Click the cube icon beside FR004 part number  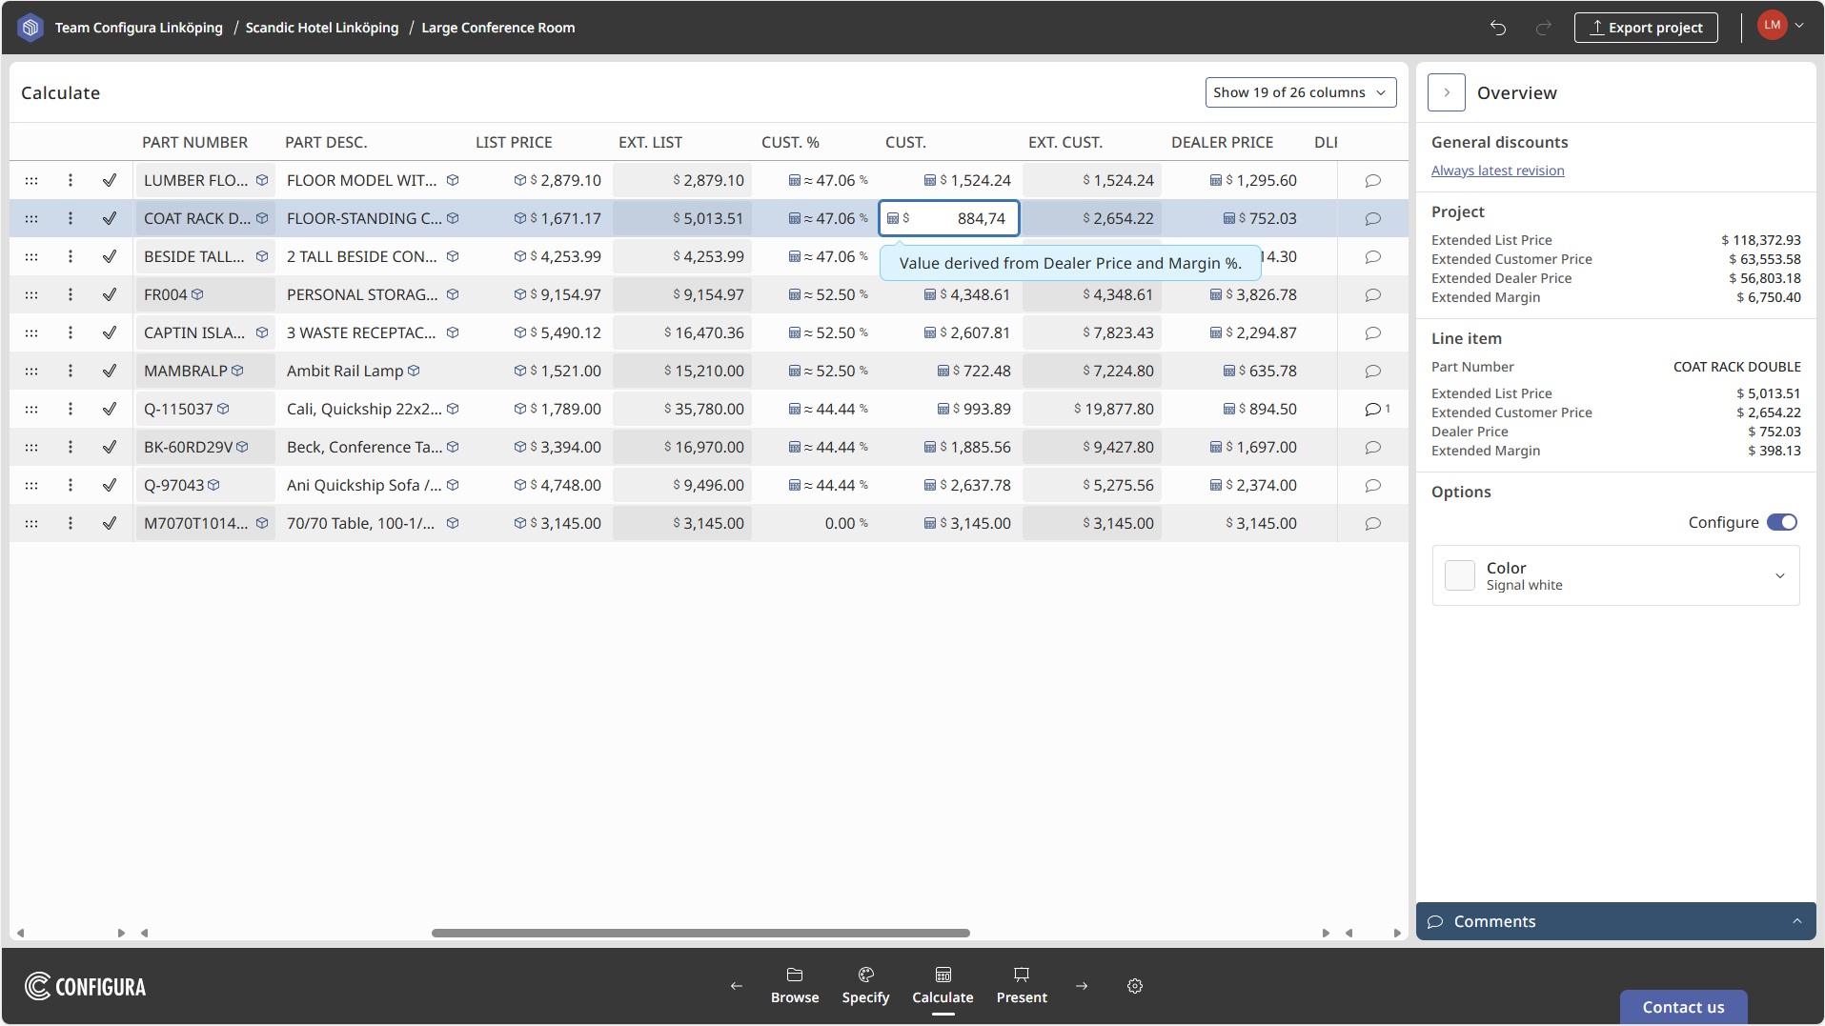(197, 294)
